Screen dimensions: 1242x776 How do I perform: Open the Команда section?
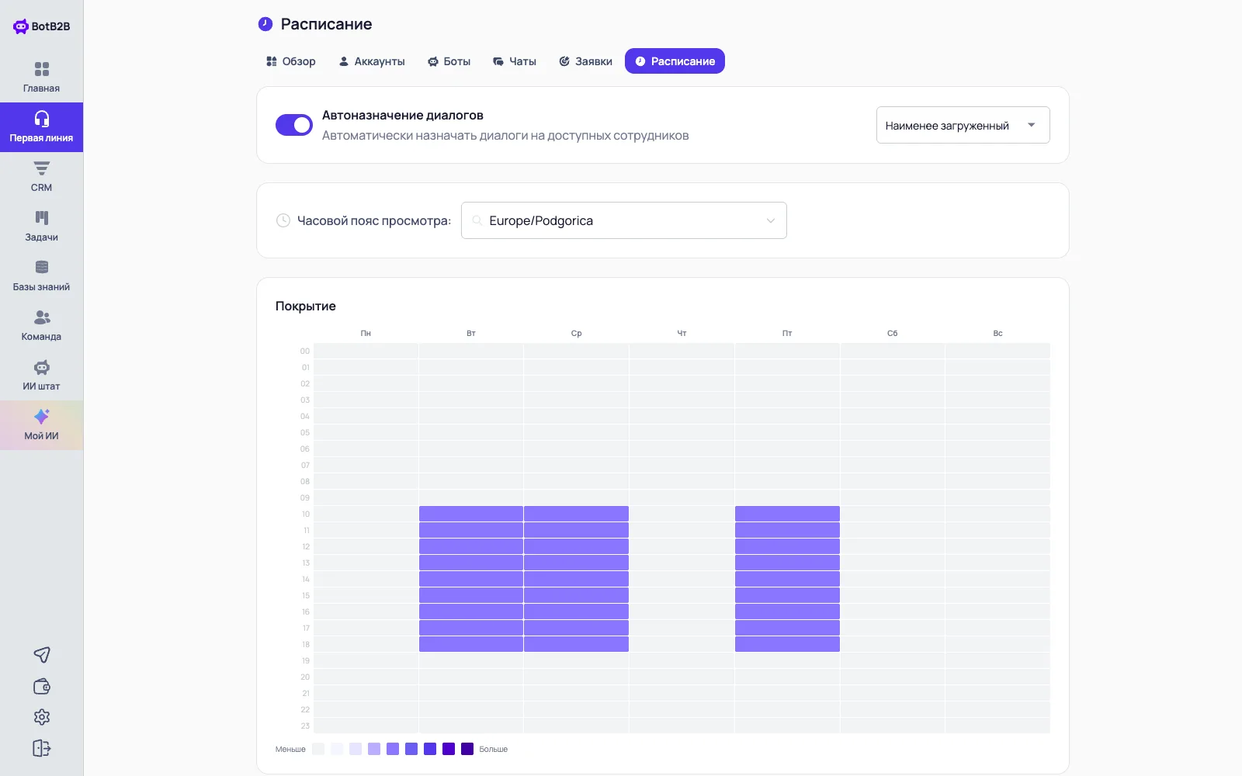pyautogui.click(x=41, y=326)
